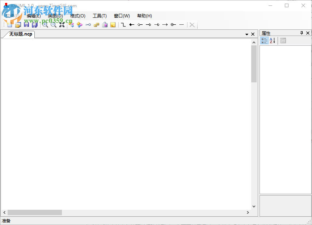This screenshot has width=312, height=225.
Task: Click the horizontal scrollbar thumb
Action: pos(34,212)
